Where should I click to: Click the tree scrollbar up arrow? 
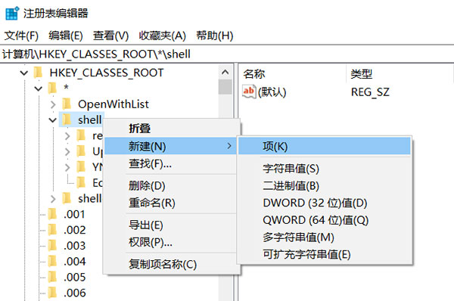pos(225,72)
